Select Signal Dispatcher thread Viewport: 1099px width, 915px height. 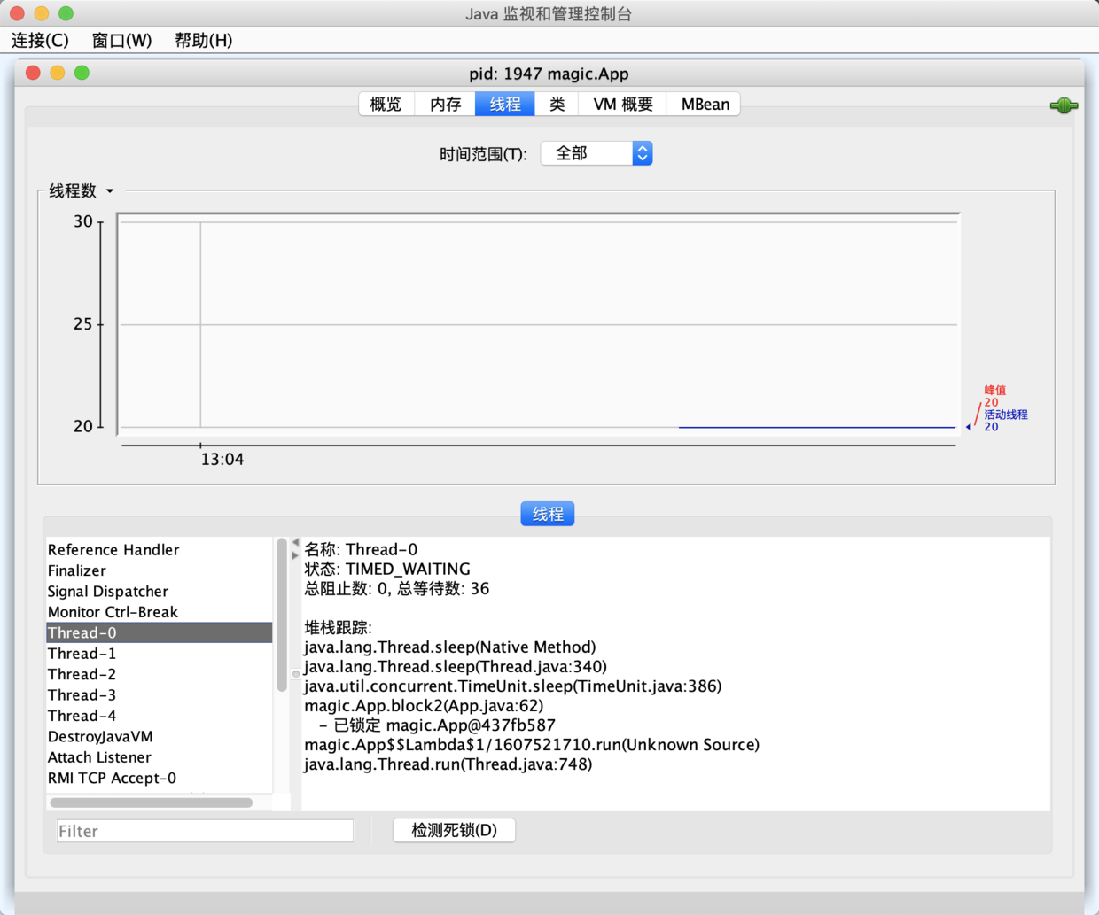click(x=159, y=591)
